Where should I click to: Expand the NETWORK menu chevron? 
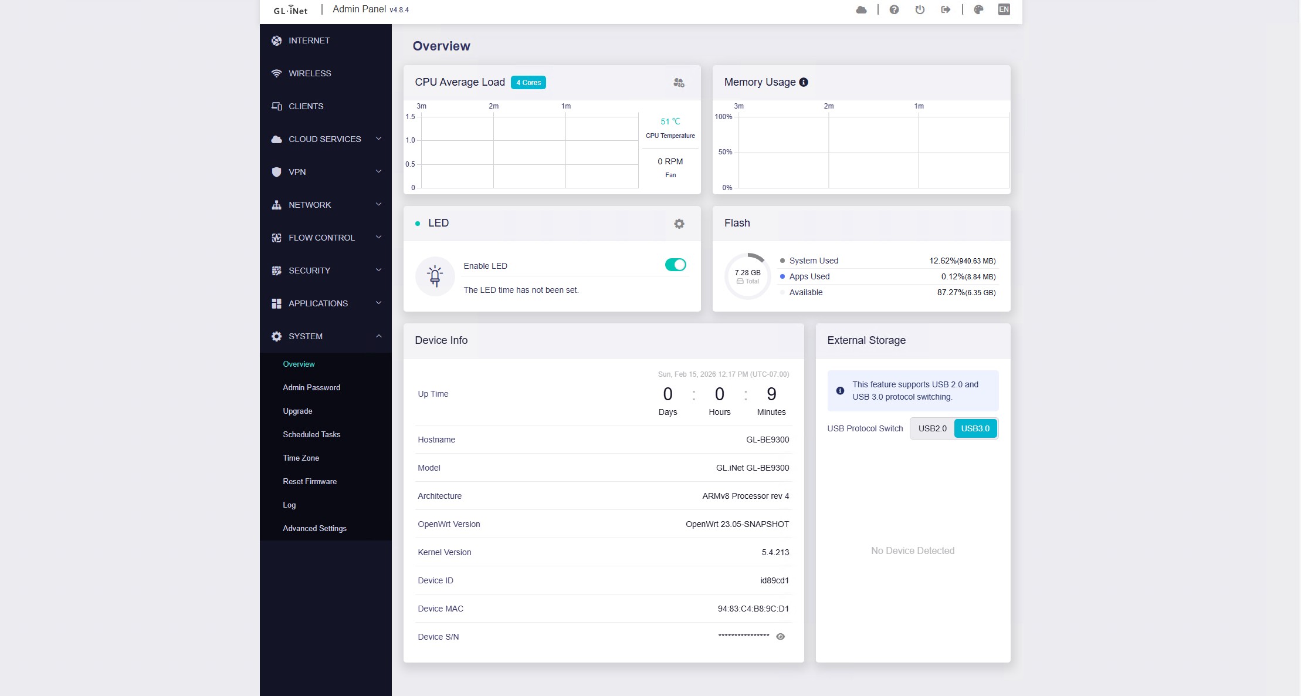click(378, 204)
